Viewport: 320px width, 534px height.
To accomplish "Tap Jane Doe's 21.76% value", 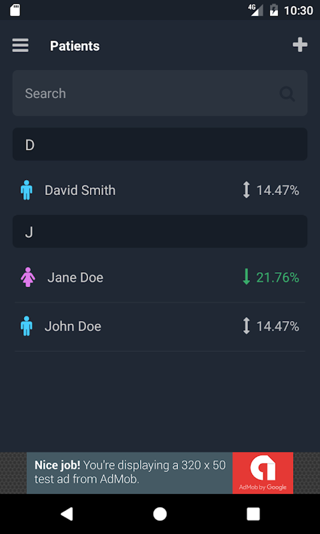I will click(x=278, y=278).
